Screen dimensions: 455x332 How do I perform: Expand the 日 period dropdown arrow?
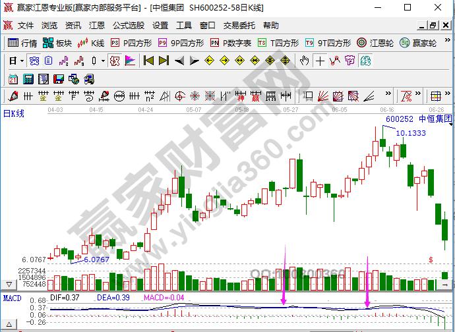pos(22,61)
